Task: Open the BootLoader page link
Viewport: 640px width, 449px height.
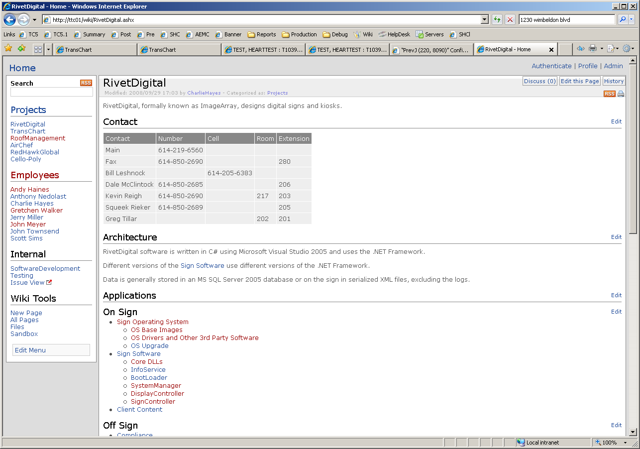Action: pos(149,378)
